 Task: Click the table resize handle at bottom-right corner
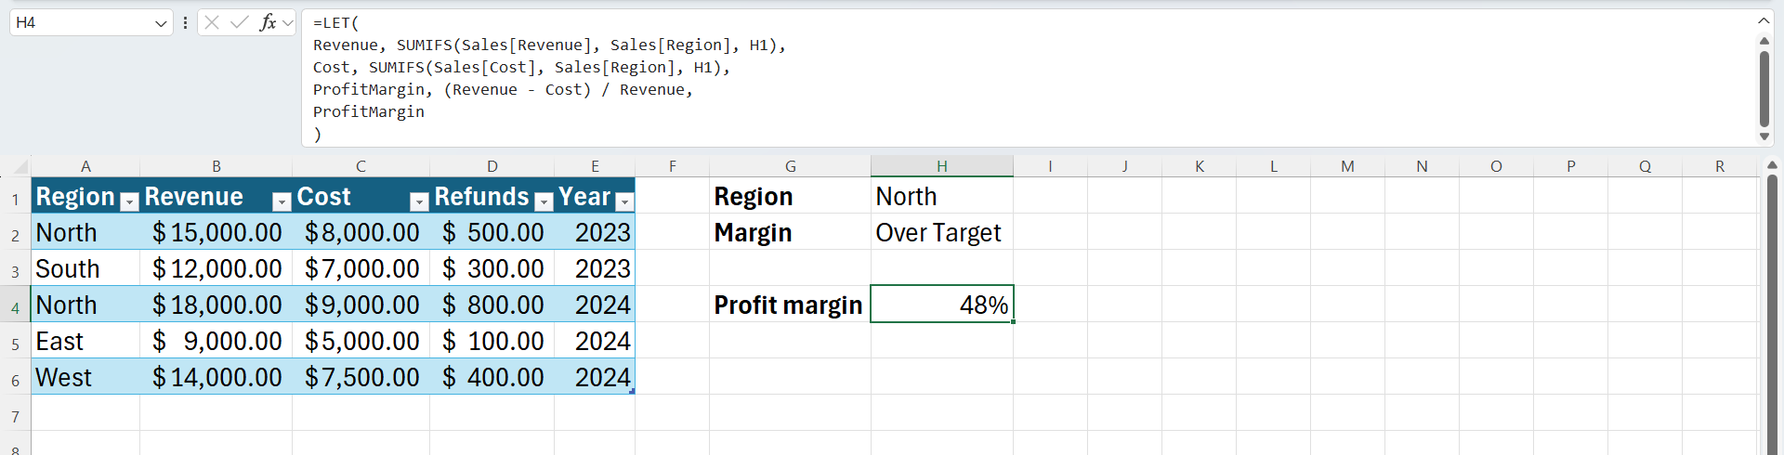(632, 392)
